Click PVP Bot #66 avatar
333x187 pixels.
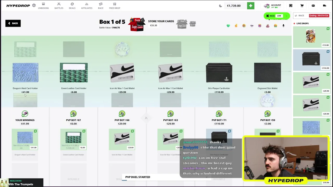coord(122,114)
